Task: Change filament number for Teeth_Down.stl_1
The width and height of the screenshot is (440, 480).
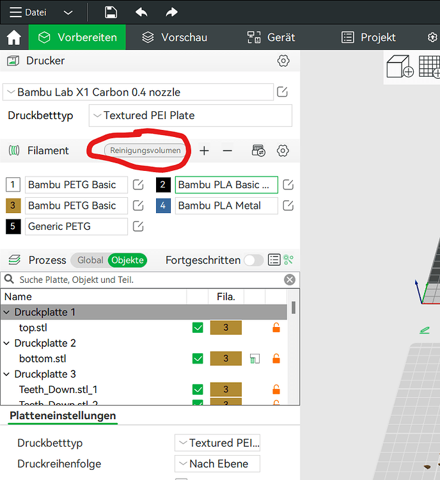Action: coord(226,389)
